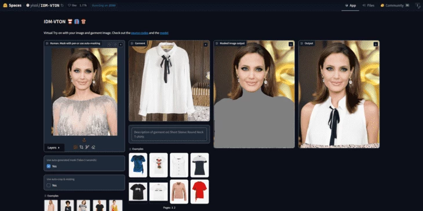Switch to the Files tab

click(368, 5)
